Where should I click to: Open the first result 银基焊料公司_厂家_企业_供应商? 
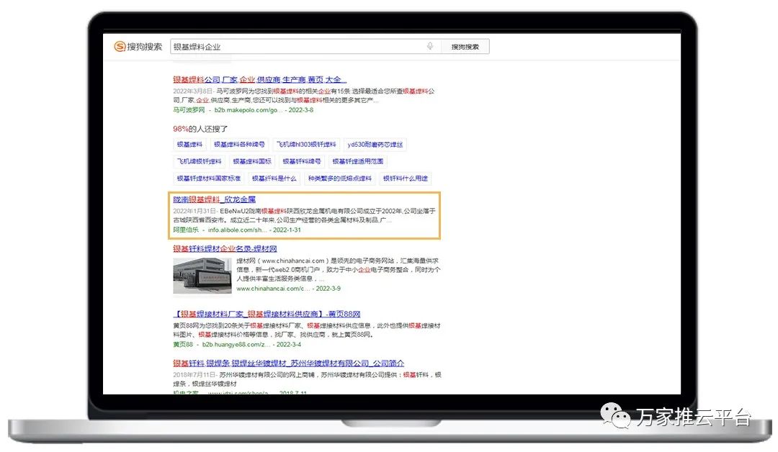(259, 80)
